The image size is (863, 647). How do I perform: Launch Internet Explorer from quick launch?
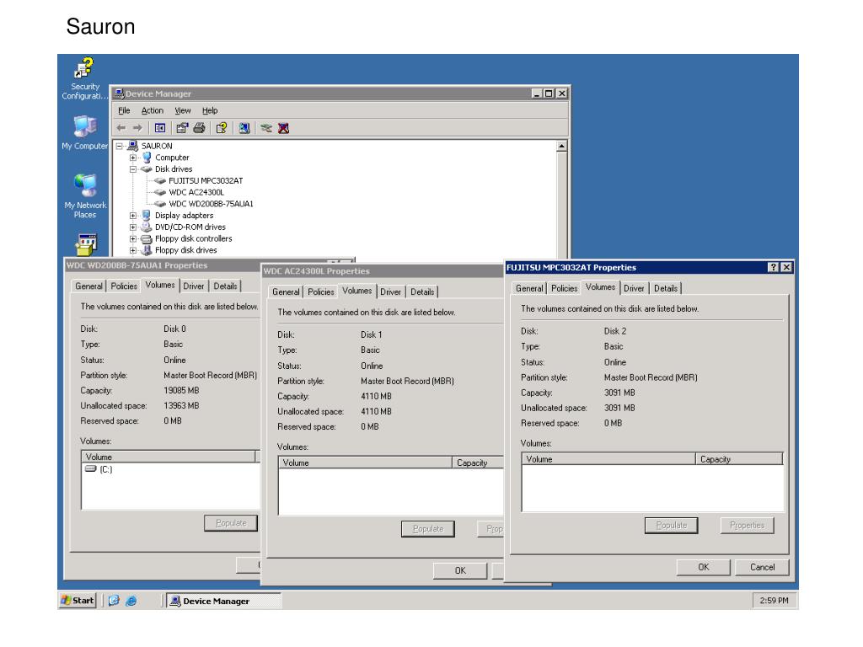pos(131,600)
